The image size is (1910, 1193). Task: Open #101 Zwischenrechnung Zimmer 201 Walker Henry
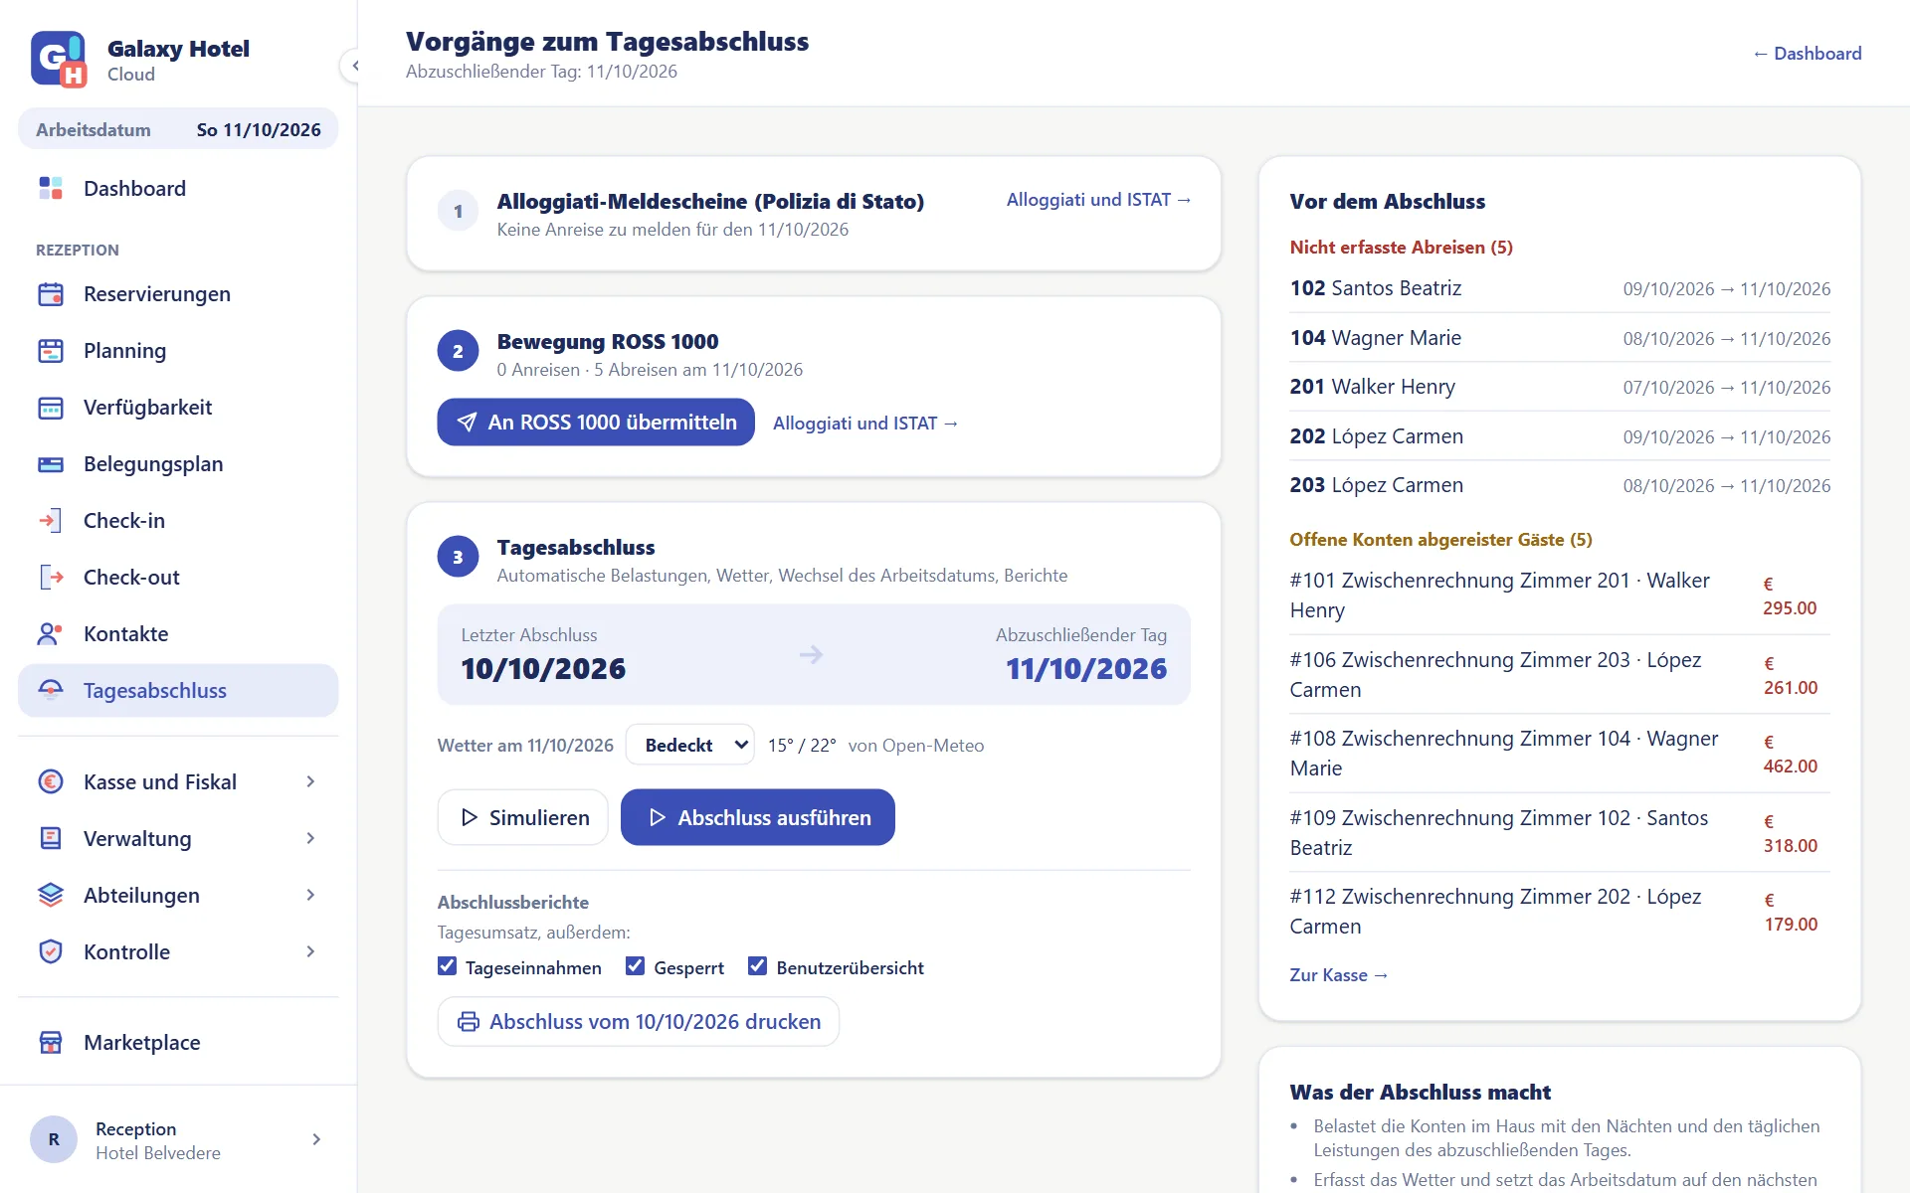pos(1560,596)
